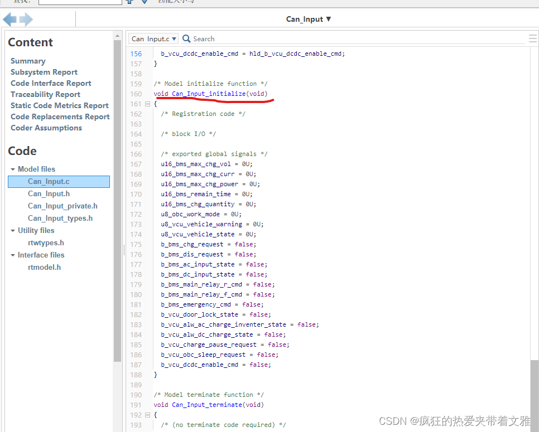Click the Can_Input_terminate function name
Screen dimensions: 539x432
click(207, 405)
